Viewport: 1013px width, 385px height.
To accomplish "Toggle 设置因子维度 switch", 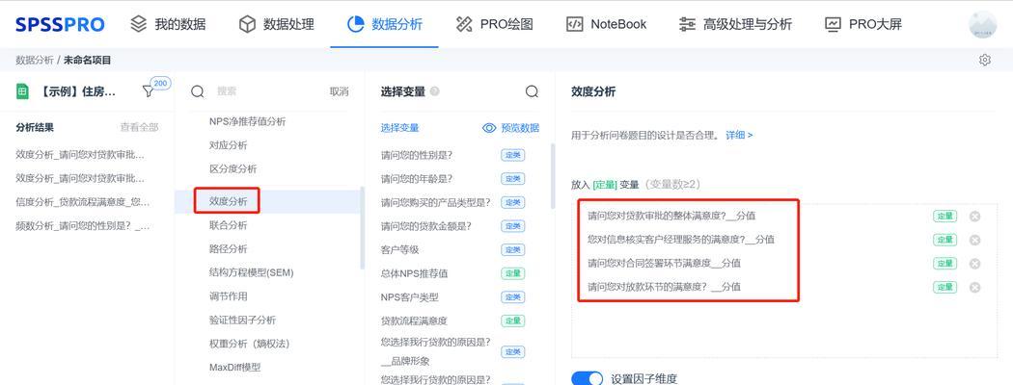I will tap(587, 378).
